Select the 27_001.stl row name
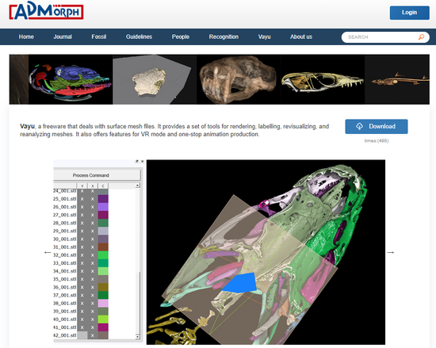This screenshot has width=436, height=348. click(x=65, y=215)
